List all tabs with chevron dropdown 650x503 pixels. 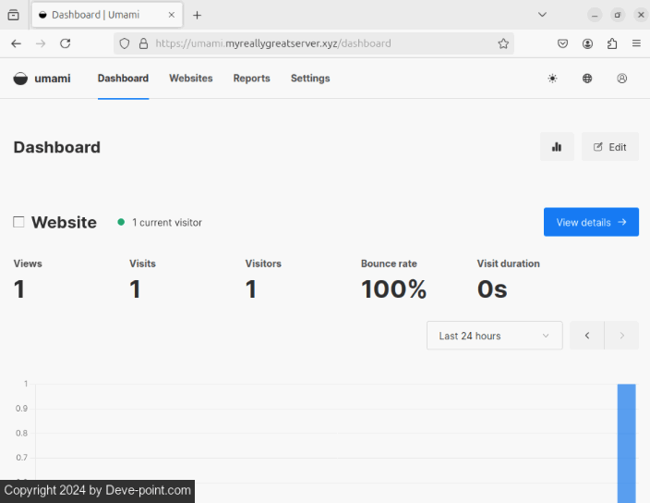point(542,15)
